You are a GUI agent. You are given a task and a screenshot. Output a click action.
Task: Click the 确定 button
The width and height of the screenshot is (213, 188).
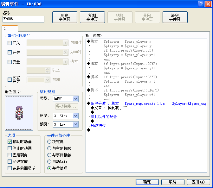click(x=147, y=182)
